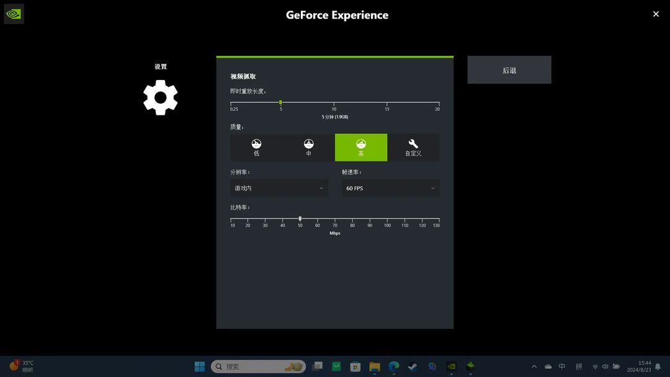Click the instant replay length slider handle
This screenshot has width=670, height=377.
click(281, 102)
